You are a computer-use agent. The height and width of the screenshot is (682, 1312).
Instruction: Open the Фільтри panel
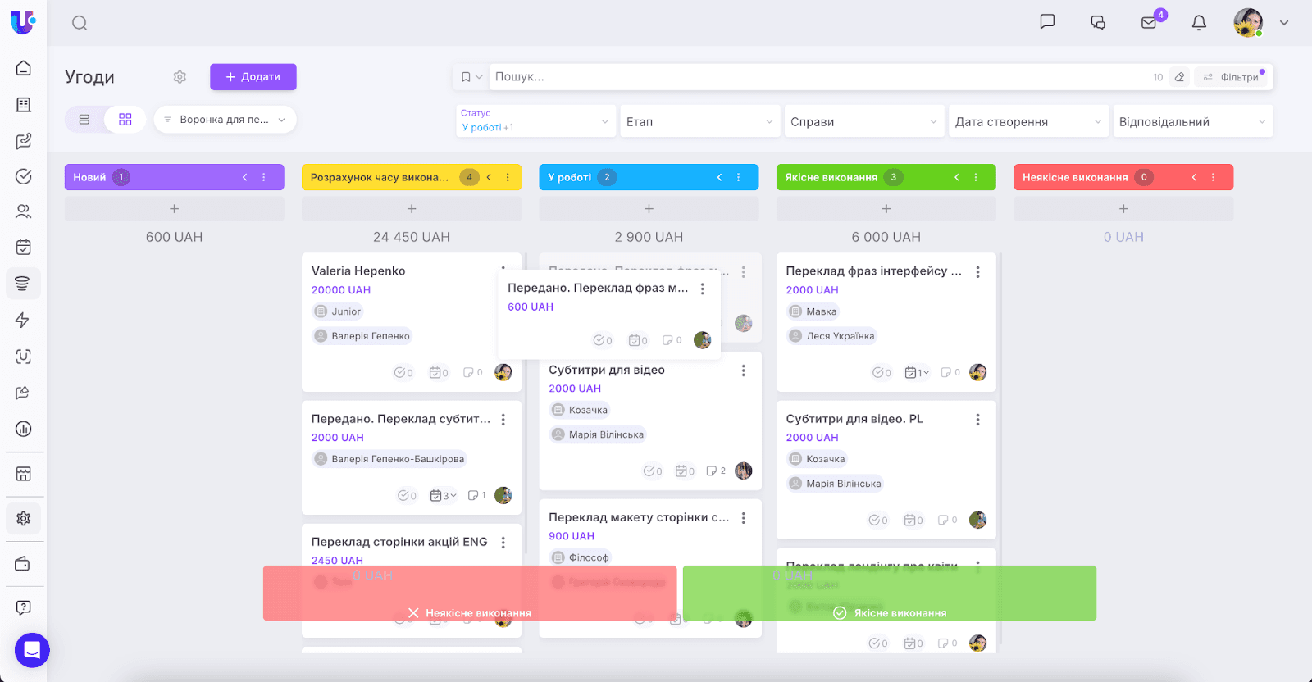click(x=1232, y=77)
